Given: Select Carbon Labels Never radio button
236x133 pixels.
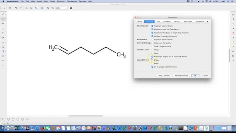Looking at the screenshot, I should tap(152, 53).
